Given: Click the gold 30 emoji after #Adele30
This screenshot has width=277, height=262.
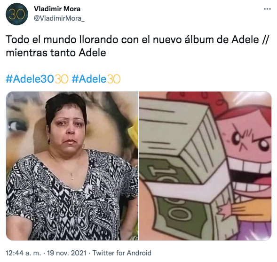Looking at the screenshot, I should [114, 79].
